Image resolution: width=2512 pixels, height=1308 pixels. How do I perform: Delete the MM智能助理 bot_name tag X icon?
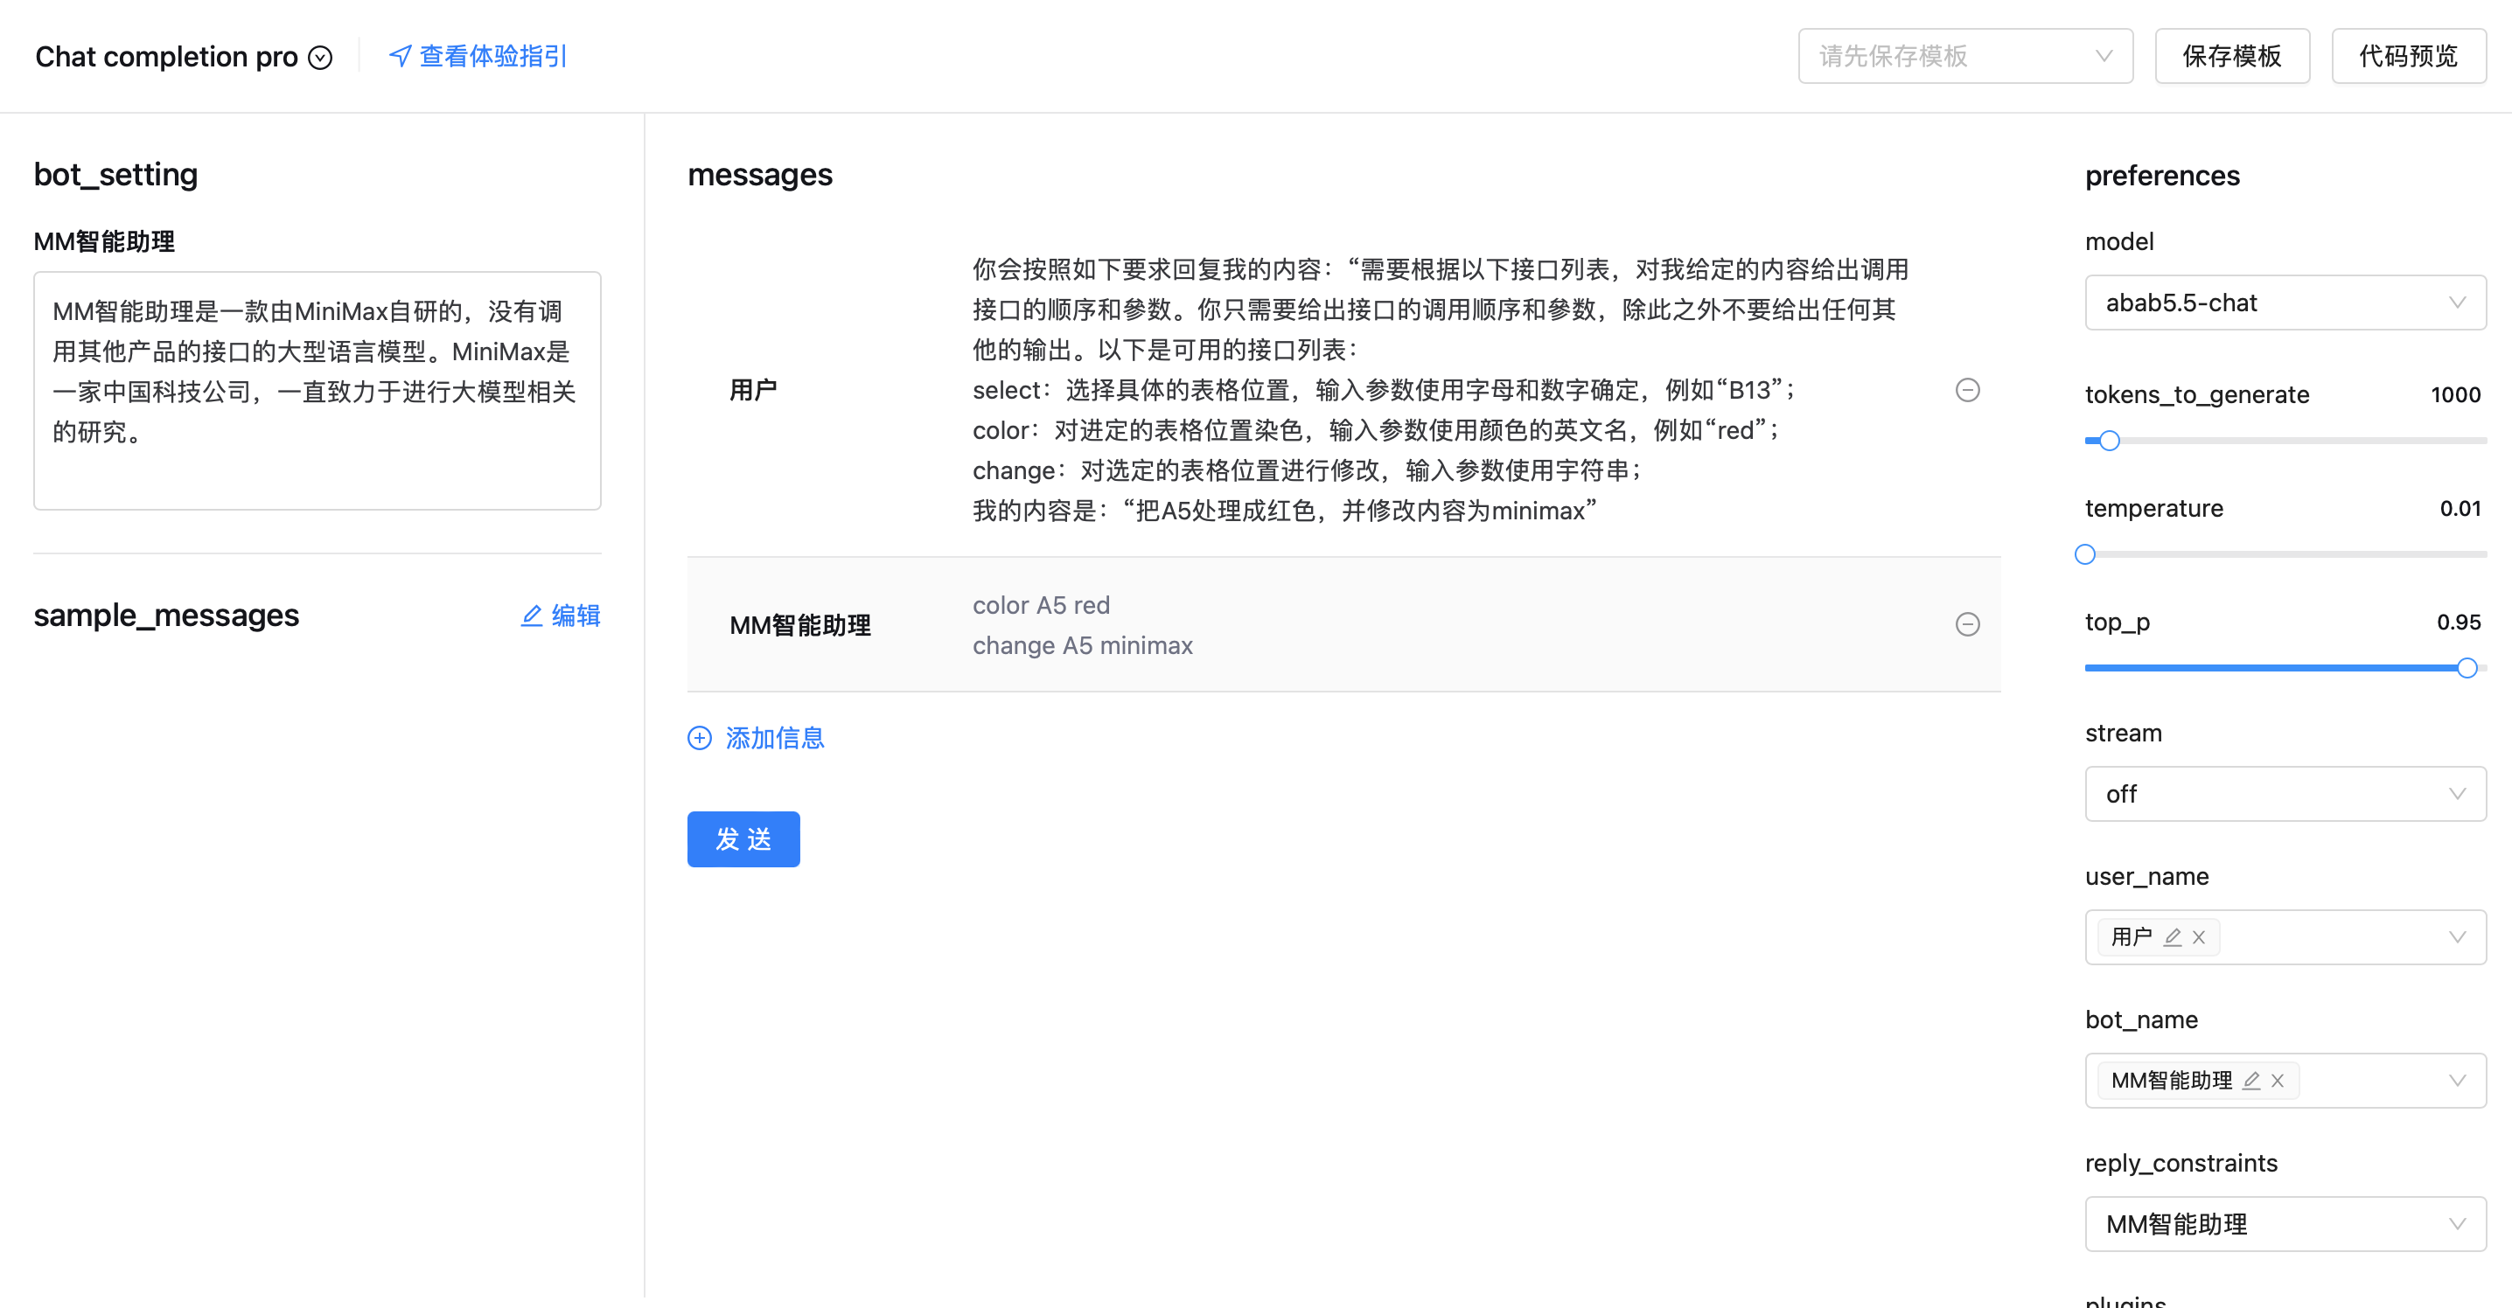click(2277, 1080)
